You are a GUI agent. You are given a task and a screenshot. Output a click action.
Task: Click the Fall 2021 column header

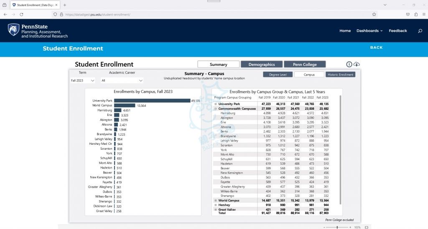pos(293,98)
